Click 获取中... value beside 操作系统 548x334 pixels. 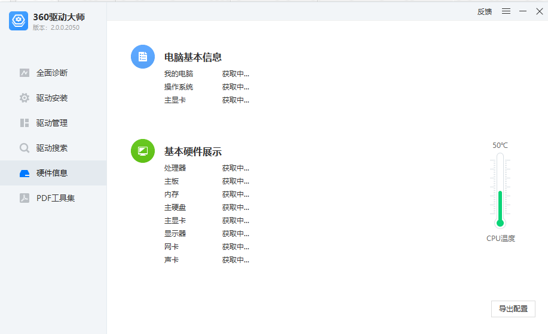(x=235, y=87)
